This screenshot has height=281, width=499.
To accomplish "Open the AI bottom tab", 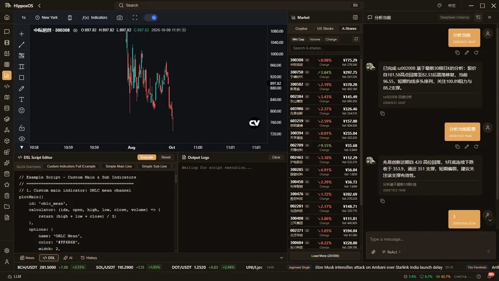I will 68,258.
